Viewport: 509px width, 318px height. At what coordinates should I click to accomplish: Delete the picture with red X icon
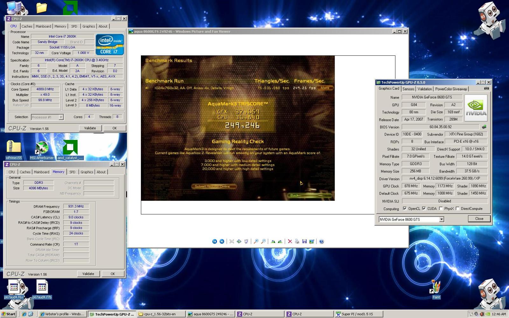(290, 241)
